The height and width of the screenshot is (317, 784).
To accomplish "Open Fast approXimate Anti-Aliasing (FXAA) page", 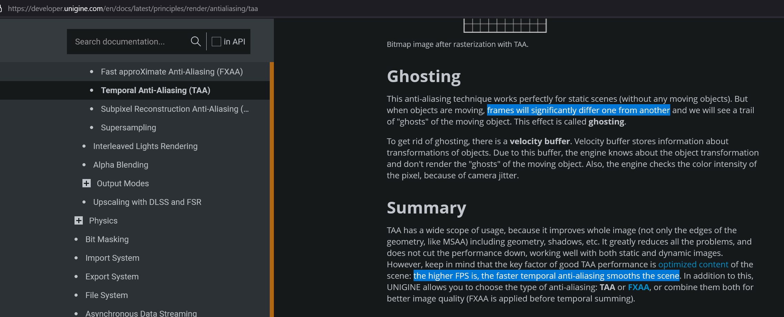I will pyautogui.click(x=172, y=72).
